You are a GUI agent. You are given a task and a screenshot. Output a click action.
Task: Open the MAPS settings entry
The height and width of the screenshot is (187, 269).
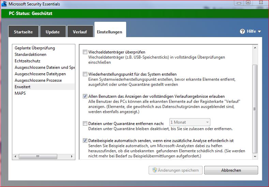point(44,93)
